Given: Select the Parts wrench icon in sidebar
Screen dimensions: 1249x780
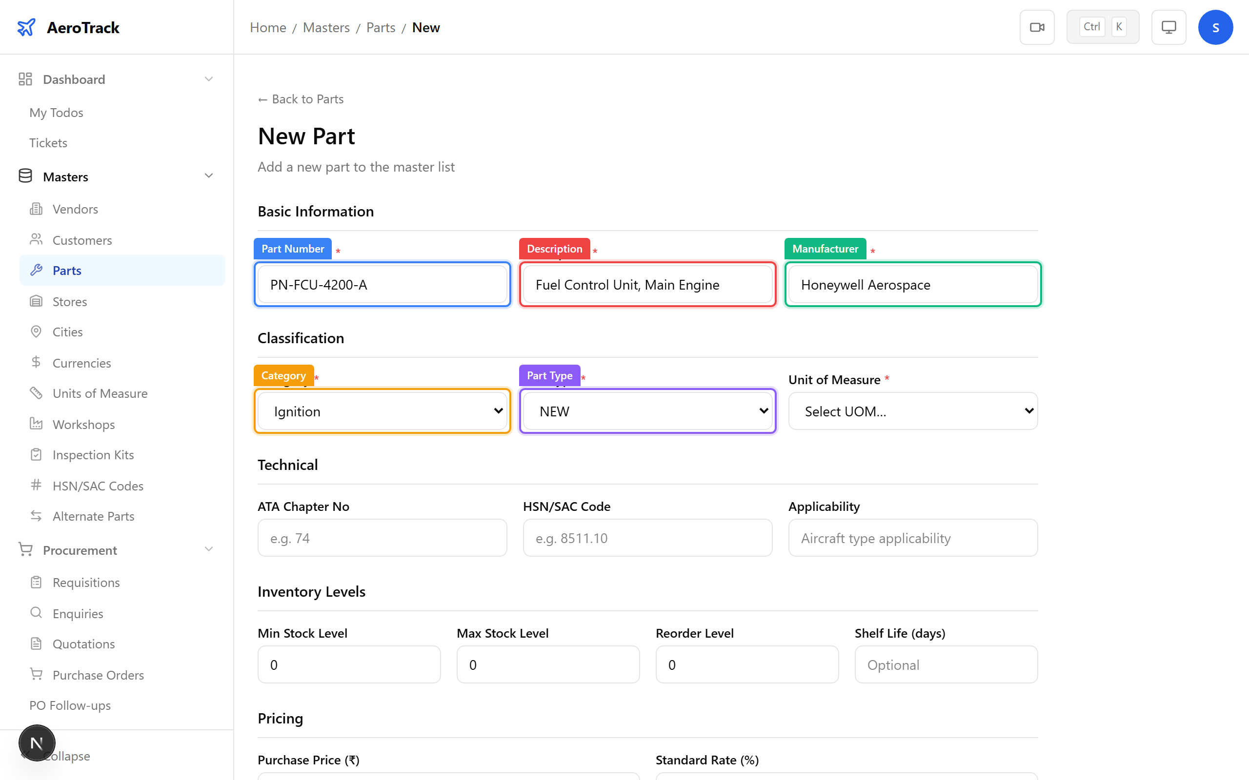Looking at the screenshot, I should point(37,270).
